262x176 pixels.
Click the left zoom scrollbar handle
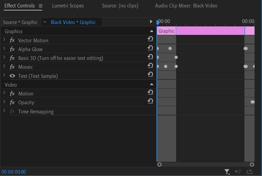(160, 164)
